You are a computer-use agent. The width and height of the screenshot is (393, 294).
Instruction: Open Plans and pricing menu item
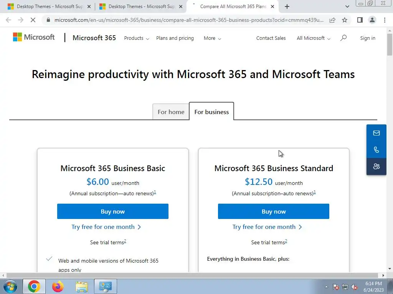[x=175, y=38]
